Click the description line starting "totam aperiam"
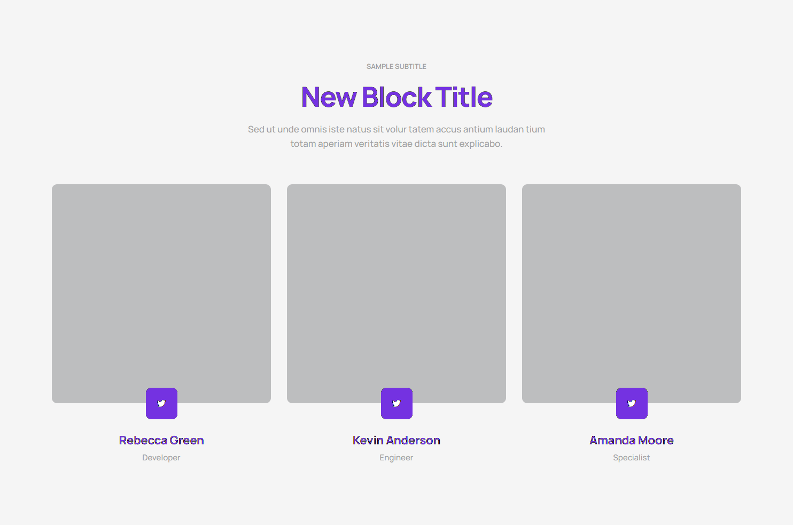Viewport: 793px width, 525px height. click(x=396, y=144)
